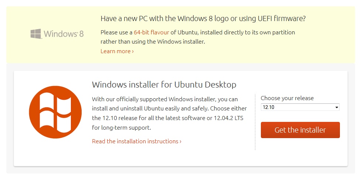Click the grey "Windows 8" wordmark text

pyautogui.click(x=64, y=34)
